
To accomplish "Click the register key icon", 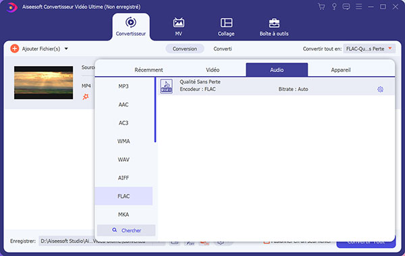I will click(x=334, y=7).
